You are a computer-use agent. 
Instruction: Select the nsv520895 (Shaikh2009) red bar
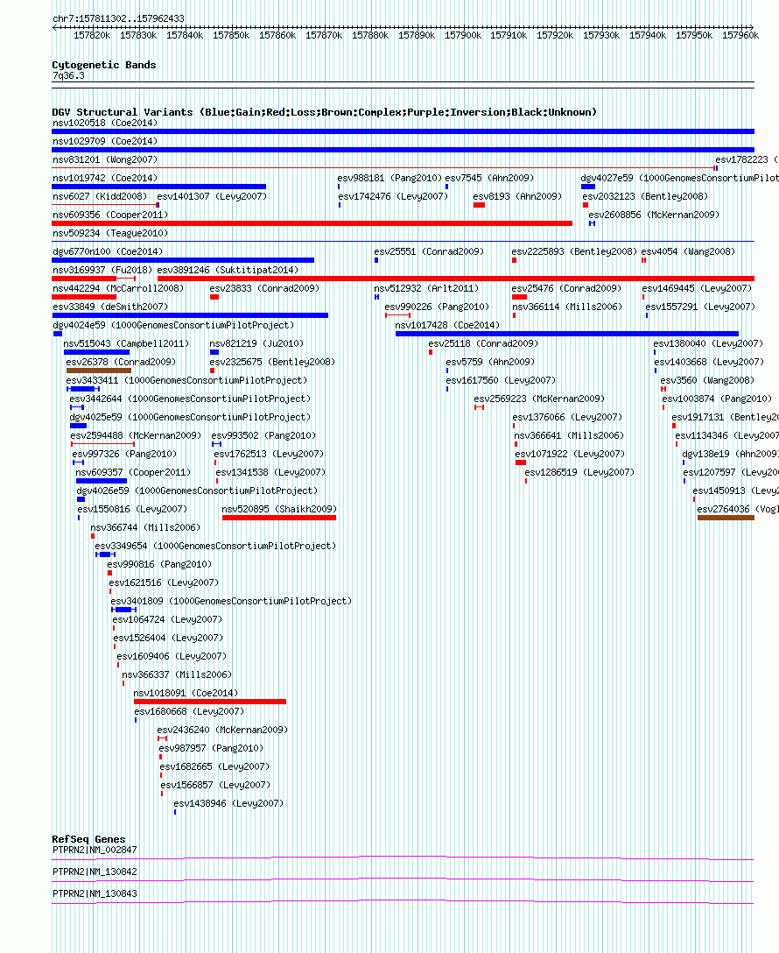pos(278,517)
